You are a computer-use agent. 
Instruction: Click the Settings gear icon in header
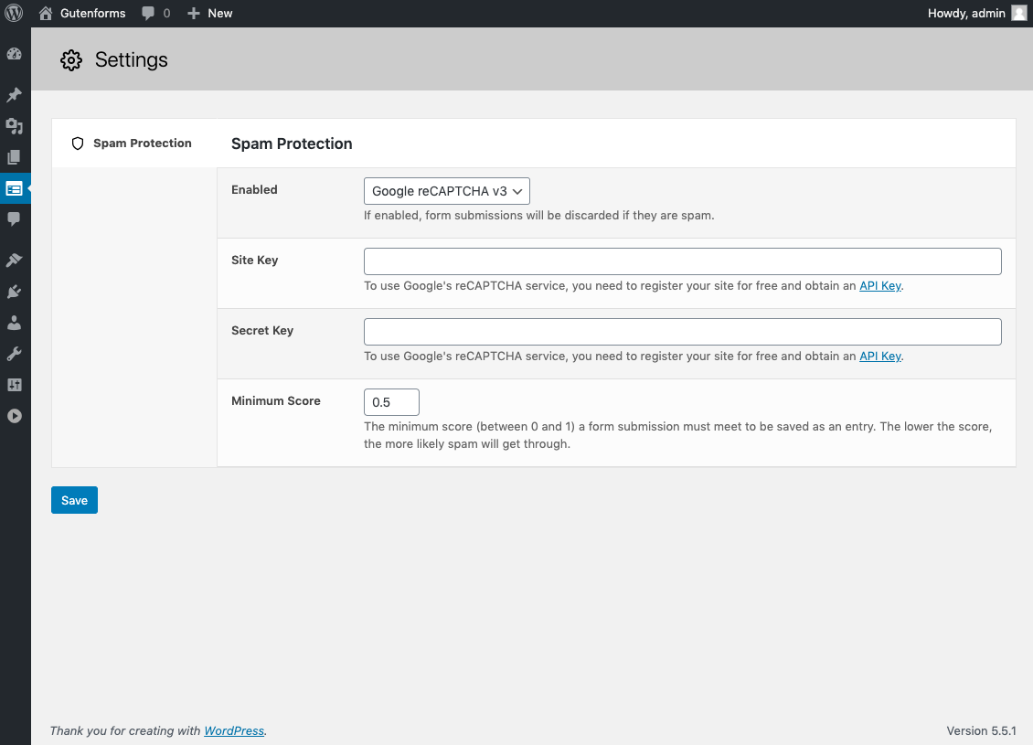71,60
